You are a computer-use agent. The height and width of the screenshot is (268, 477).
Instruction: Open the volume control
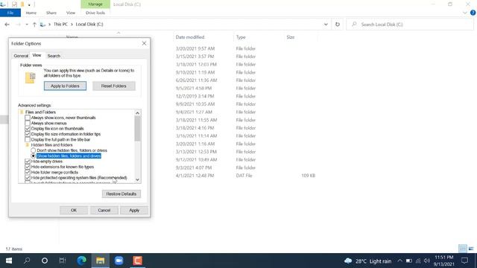tap(427, 261)
